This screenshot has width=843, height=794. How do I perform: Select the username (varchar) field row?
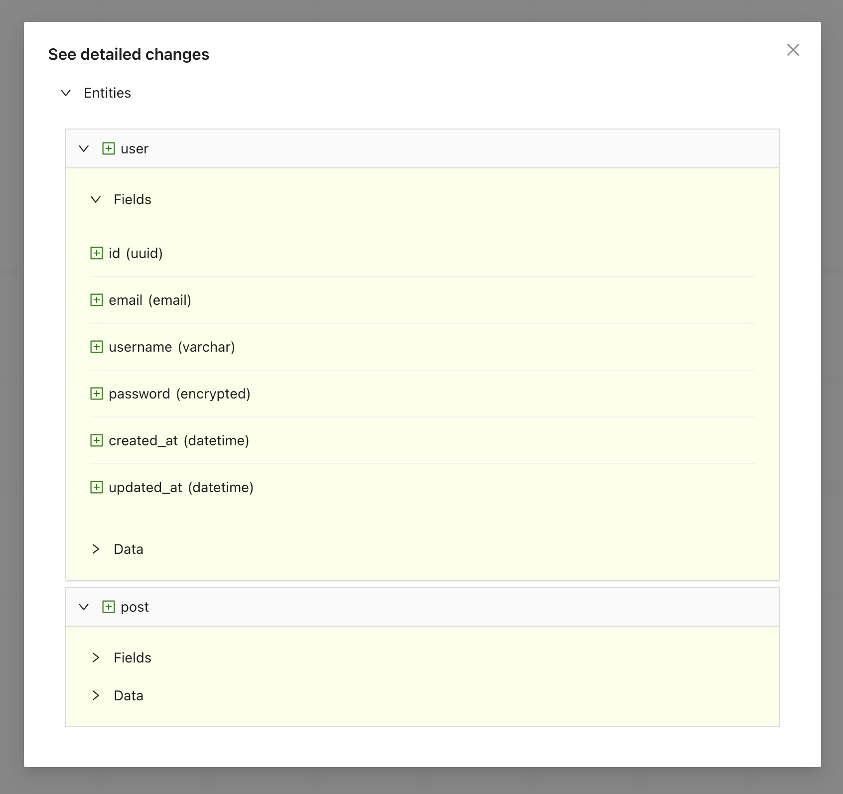coord(171,347)
